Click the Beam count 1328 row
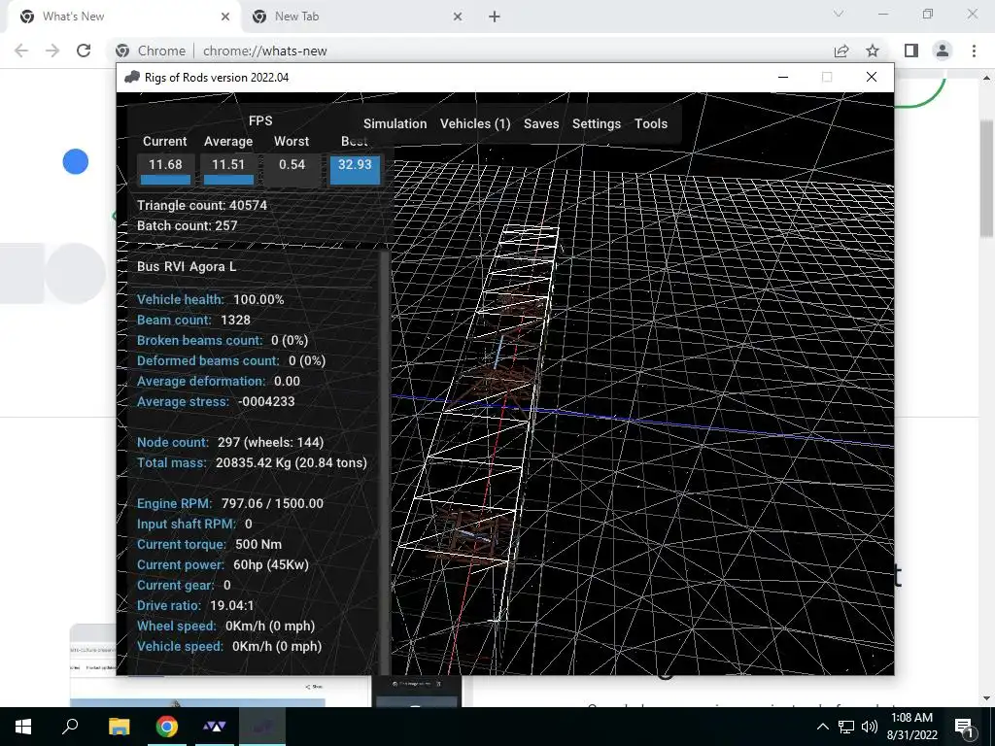Viewport: 995px width, 746px height. [193, 320]
